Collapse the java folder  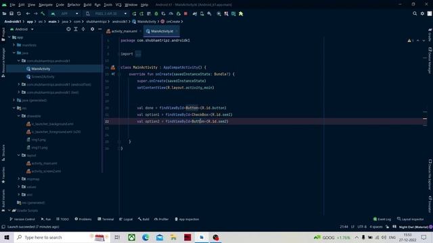click(14, 53)
